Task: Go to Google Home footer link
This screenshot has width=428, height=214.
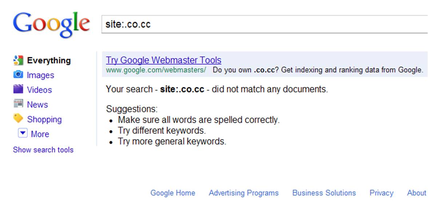Action: [173, 193]
